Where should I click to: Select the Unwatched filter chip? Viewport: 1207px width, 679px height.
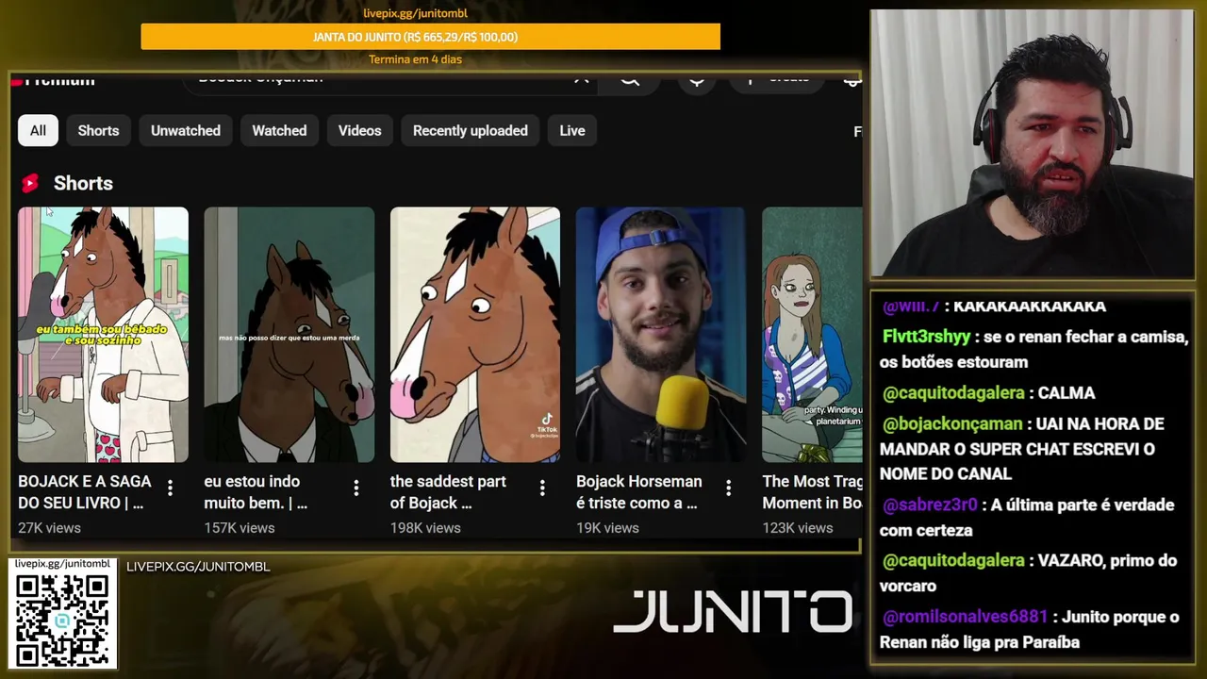186,130
